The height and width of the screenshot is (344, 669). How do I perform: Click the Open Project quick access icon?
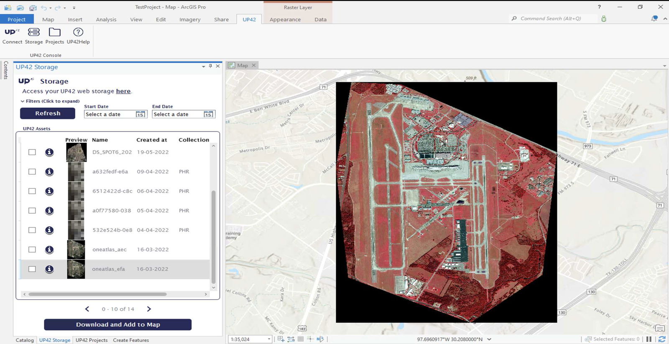[x=20, y=8]
